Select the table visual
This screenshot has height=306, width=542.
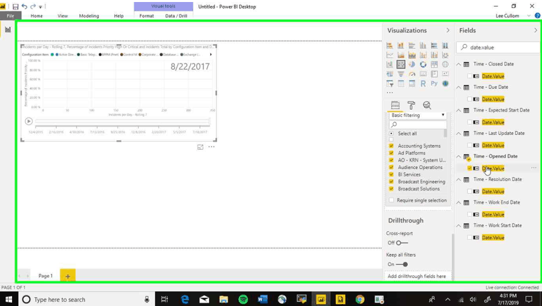400,84
